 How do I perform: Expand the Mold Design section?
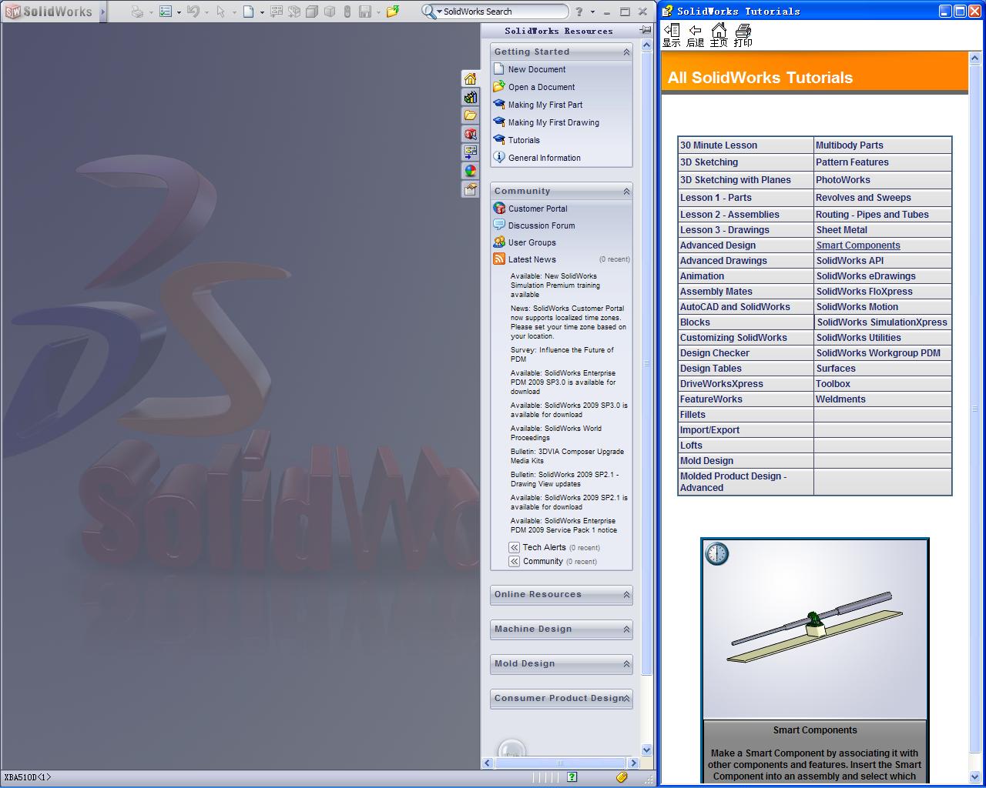point(626,664)
